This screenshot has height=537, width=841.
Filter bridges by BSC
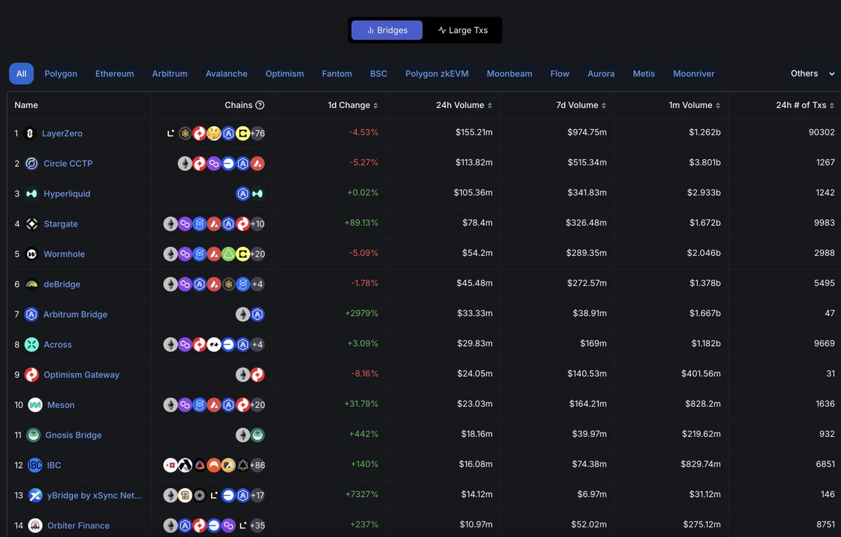pyautogui.click(x=378, y=74)
